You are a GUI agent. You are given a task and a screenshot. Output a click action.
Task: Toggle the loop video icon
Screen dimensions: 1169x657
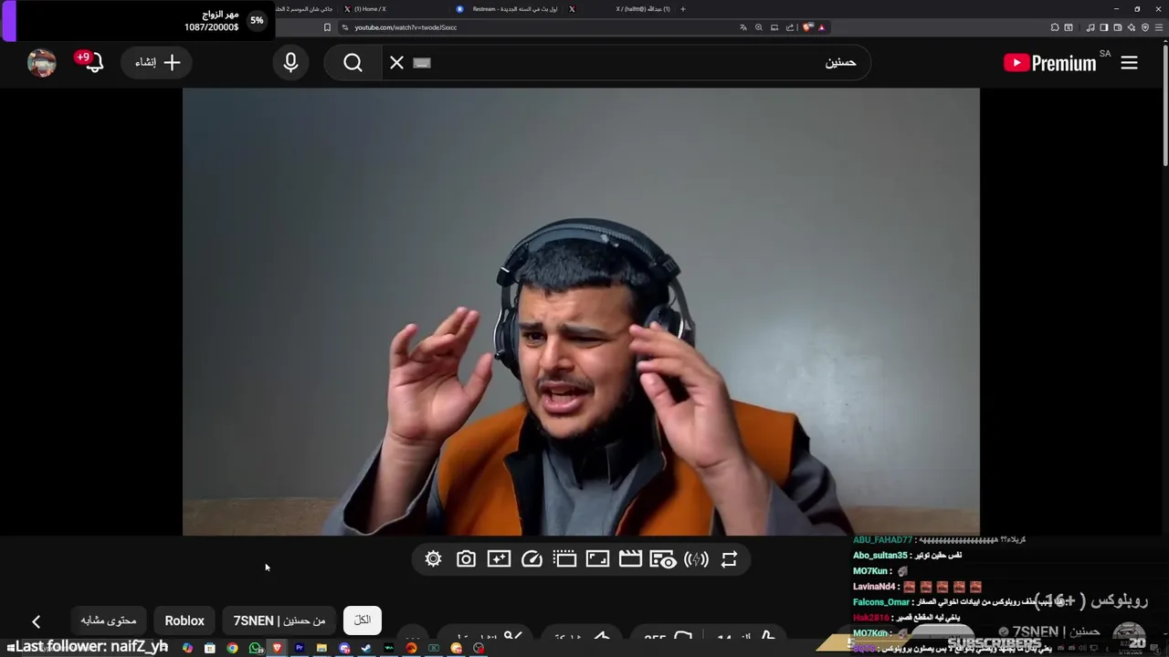point(729,559)
